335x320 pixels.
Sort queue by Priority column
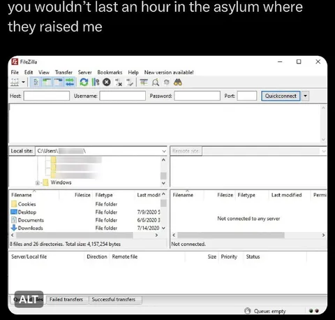coord(229,256)
